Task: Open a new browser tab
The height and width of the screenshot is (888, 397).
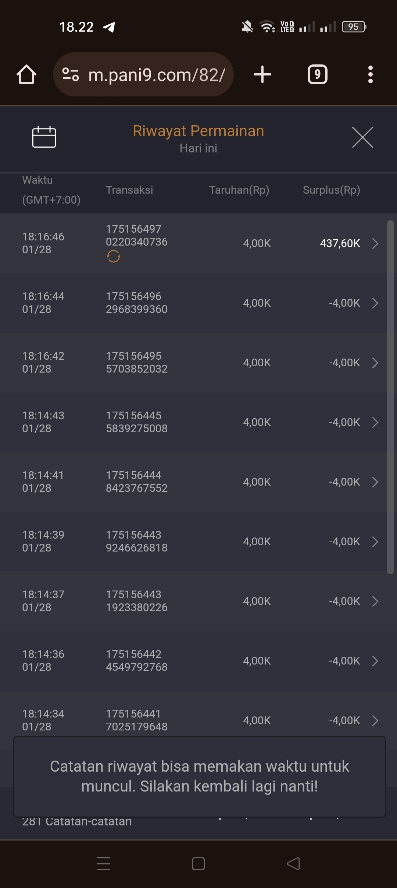Action: [x=262, y=75]
